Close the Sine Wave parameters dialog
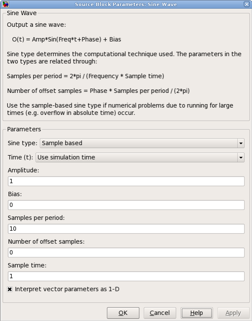Screen dimensions: 252x321 tap(247, 4)
